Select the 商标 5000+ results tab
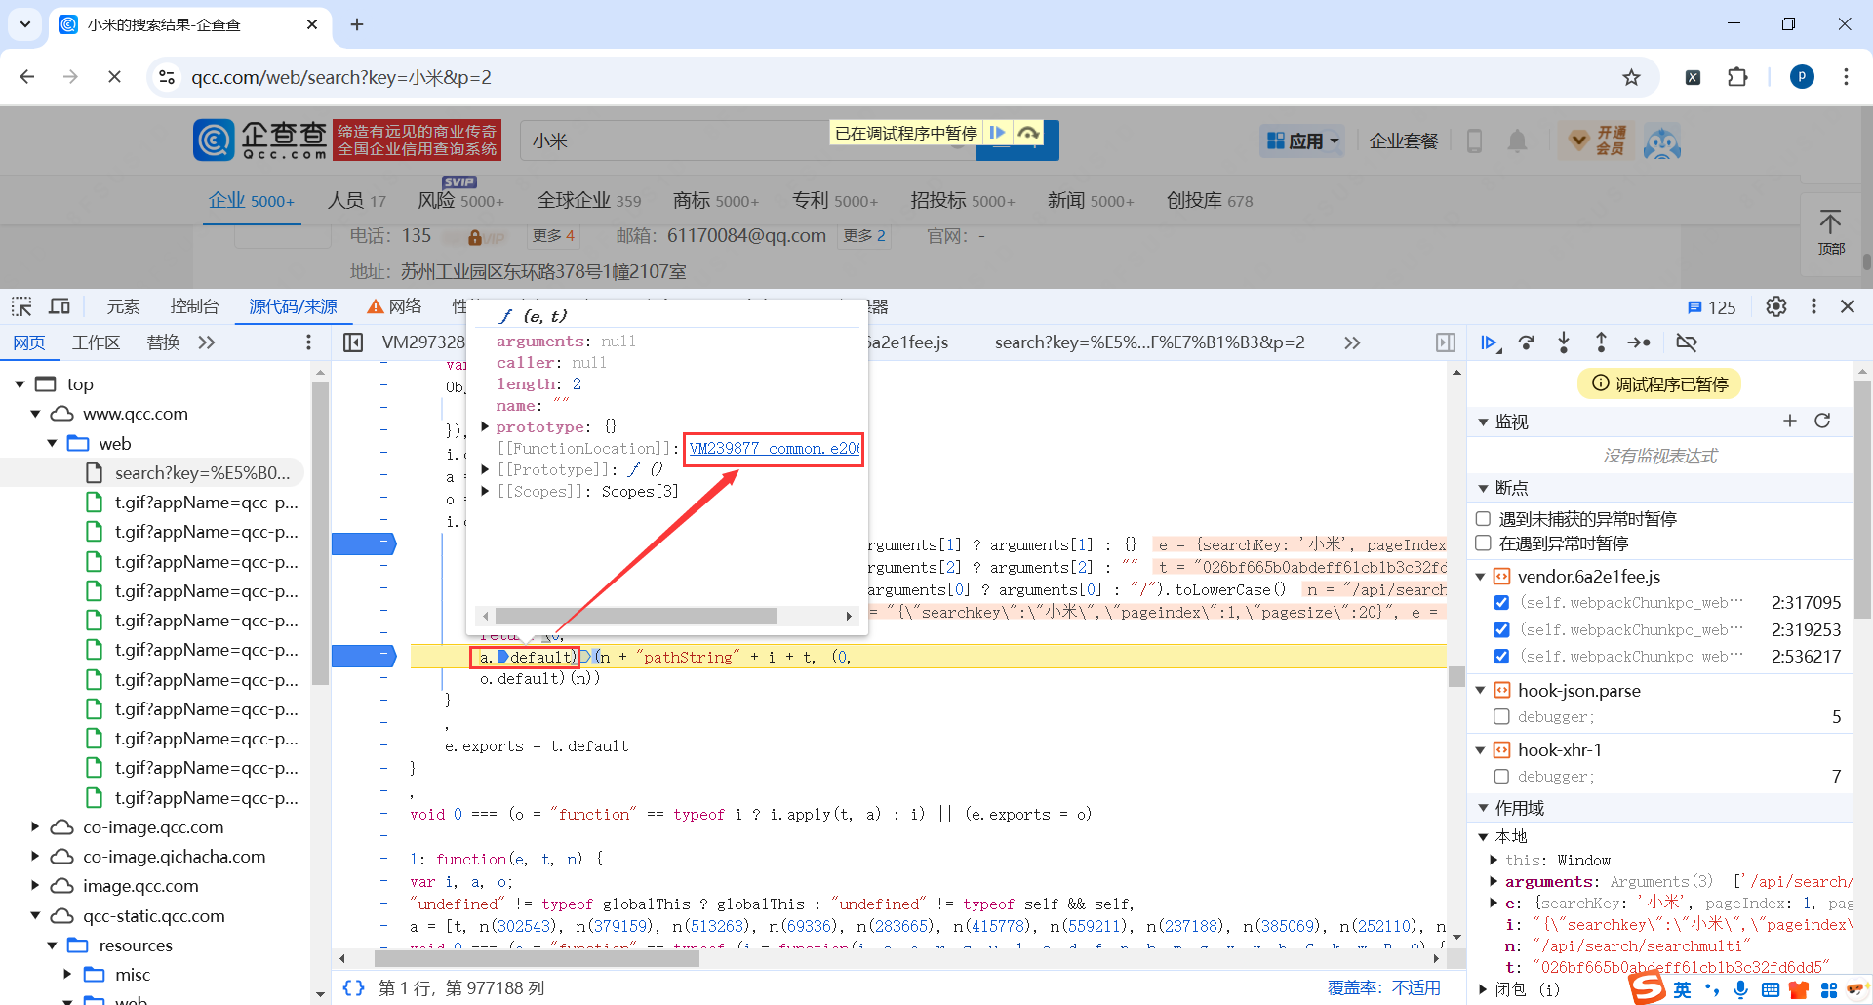Screen dimensions: 1873x1005 (716, 200)
